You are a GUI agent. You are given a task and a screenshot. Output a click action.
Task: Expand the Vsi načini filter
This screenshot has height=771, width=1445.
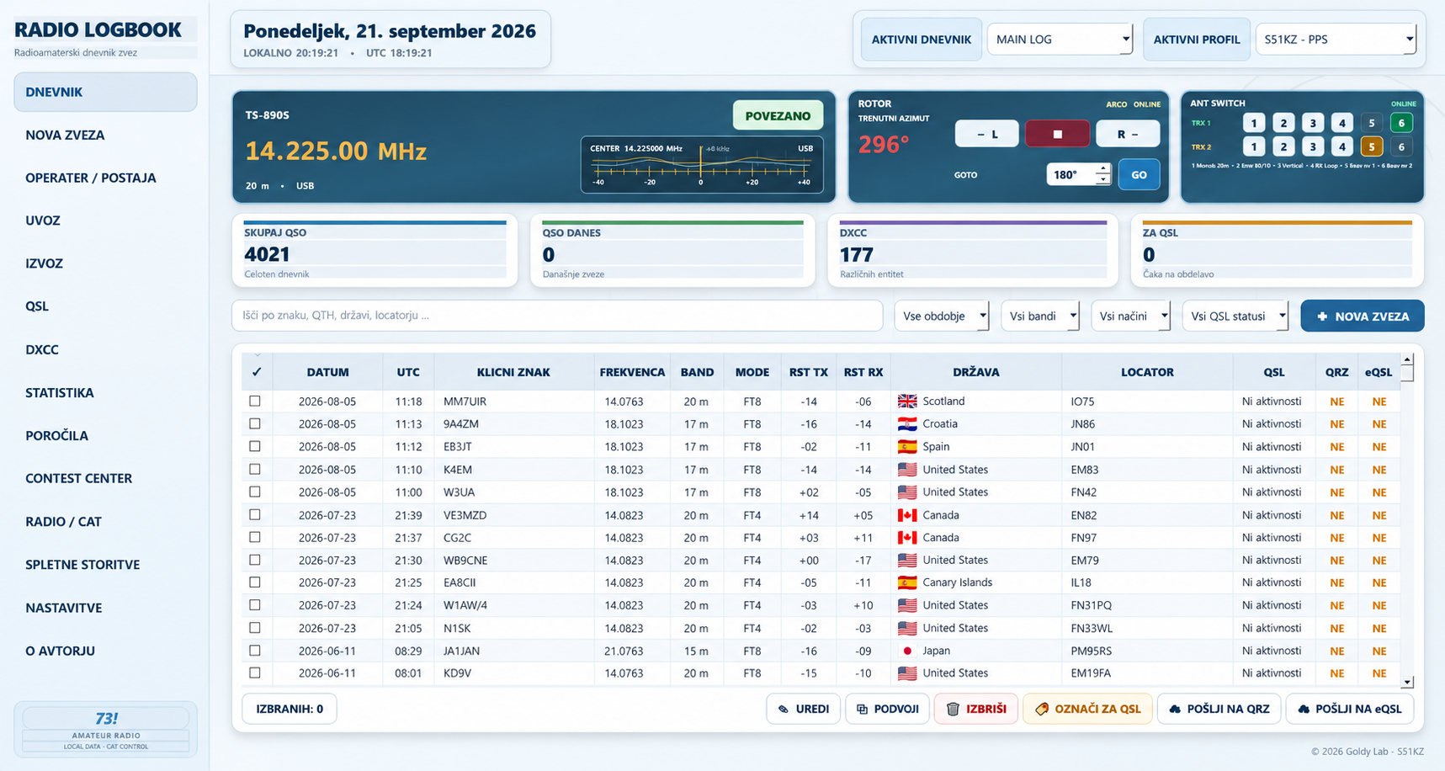(1130, 316)
